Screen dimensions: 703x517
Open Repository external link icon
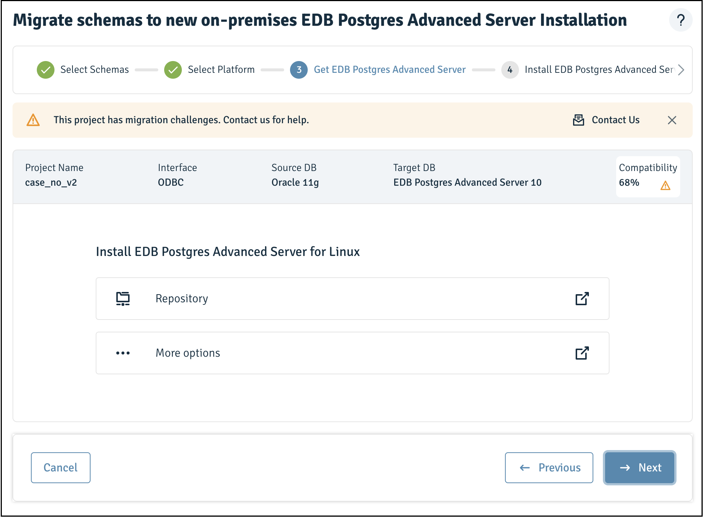(582, 299)
